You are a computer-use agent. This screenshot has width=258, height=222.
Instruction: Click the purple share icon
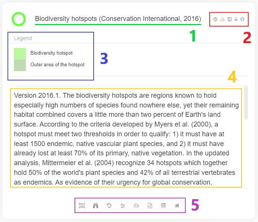click(229, 19)
